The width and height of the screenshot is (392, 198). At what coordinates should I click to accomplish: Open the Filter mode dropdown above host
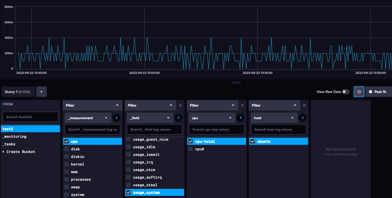(274, 105)
